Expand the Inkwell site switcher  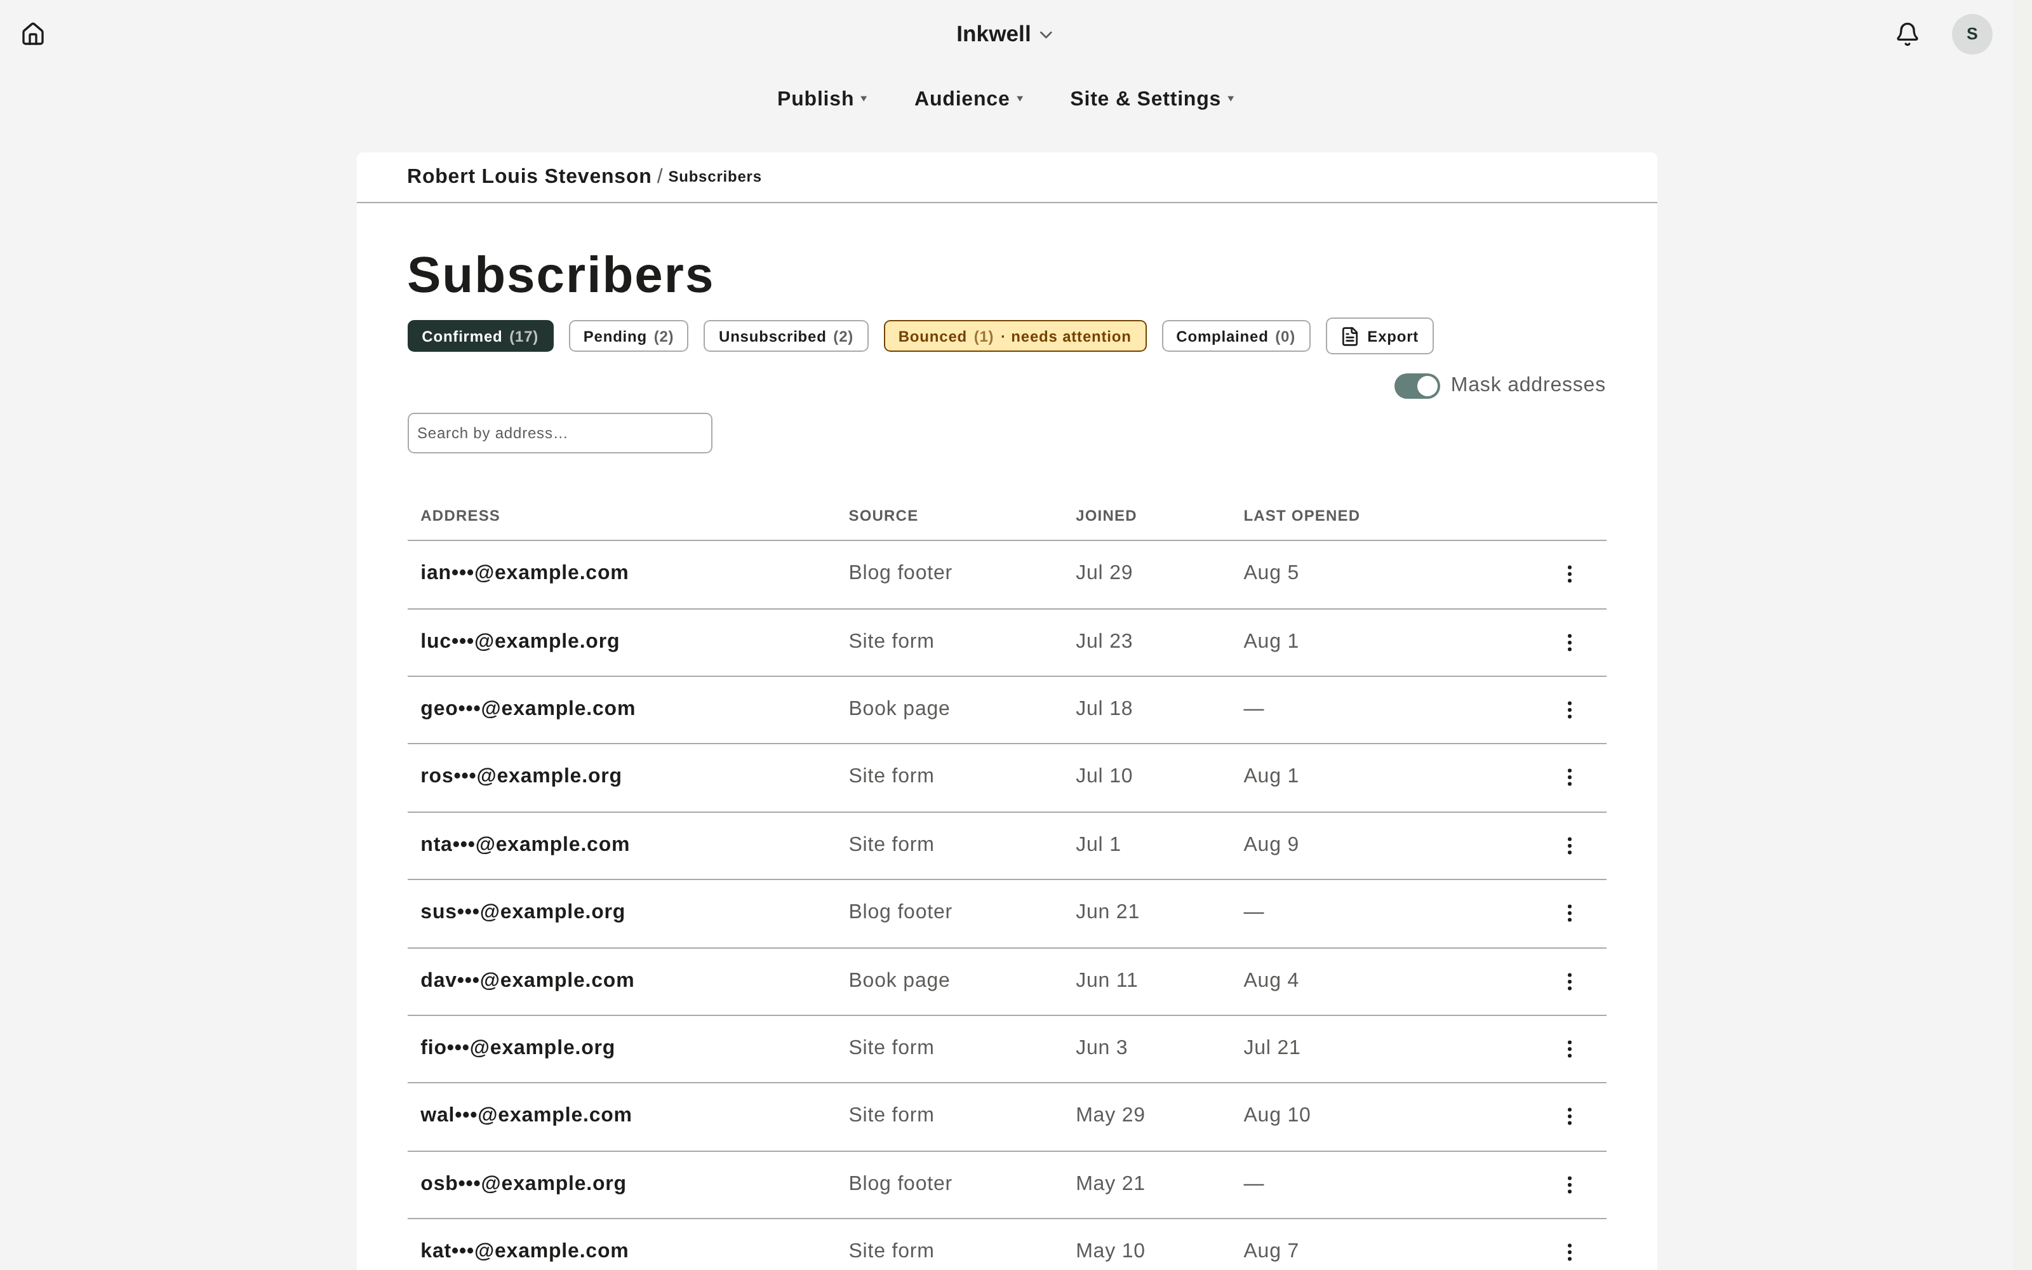point(1004,34)
